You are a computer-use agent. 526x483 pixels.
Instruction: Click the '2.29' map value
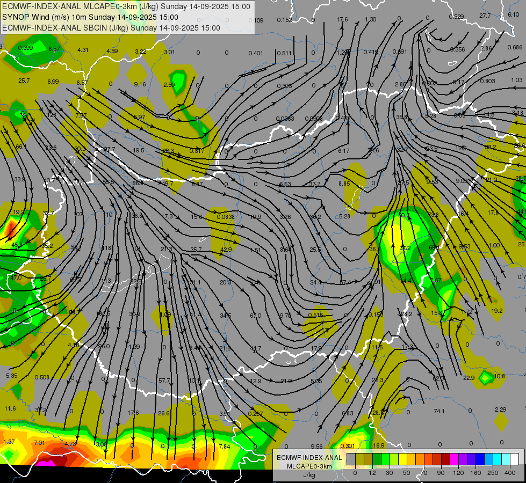[x=501, y=409]
